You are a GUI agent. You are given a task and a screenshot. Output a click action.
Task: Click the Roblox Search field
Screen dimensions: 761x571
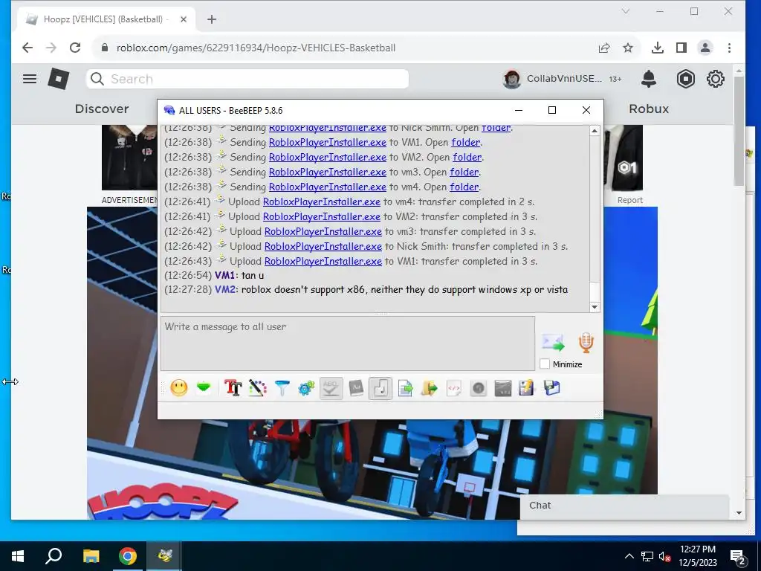247,79
